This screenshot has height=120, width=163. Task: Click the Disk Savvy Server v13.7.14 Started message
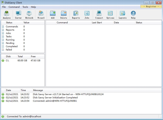click(x=68, y=94)
